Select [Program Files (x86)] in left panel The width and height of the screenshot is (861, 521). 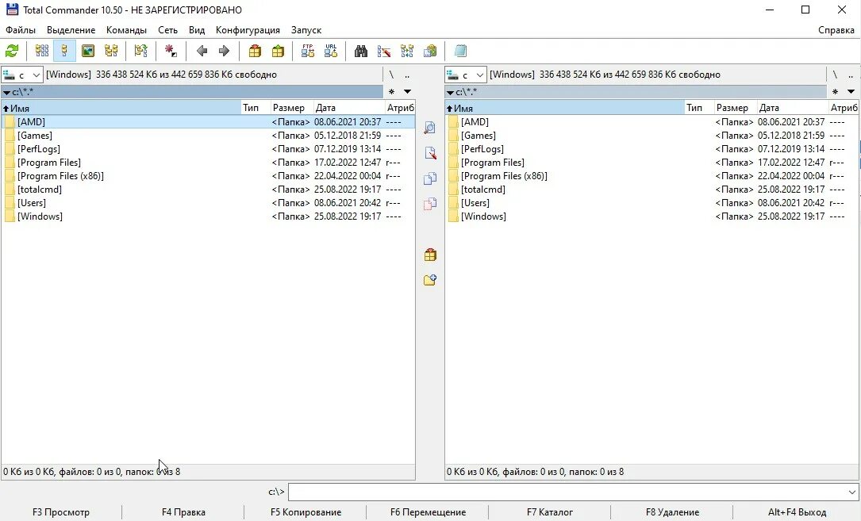(x=208, y=176)
